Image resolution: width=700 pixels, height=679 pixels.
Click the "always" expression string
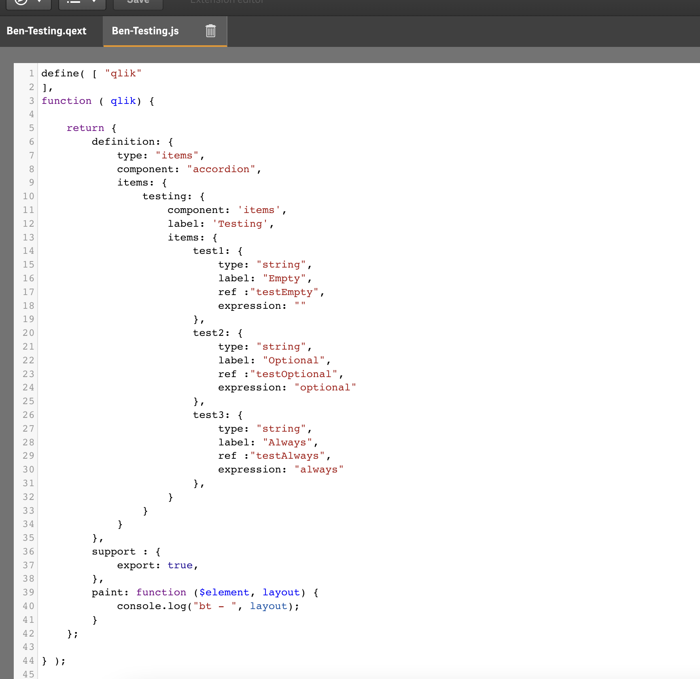(x=318, y=470)
